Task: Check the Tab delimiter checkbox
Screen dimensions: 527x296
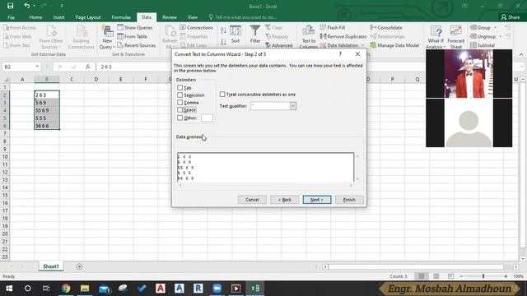Action: pyautogui.click(x=180, y=88)
